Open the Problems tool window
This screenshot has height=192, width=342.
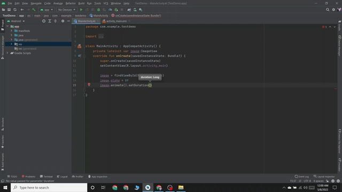click(28, 177)
